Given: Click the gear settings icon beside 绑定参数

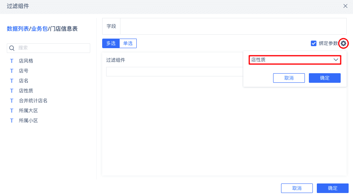Looking at the screenshot, I should coord(344,43).
